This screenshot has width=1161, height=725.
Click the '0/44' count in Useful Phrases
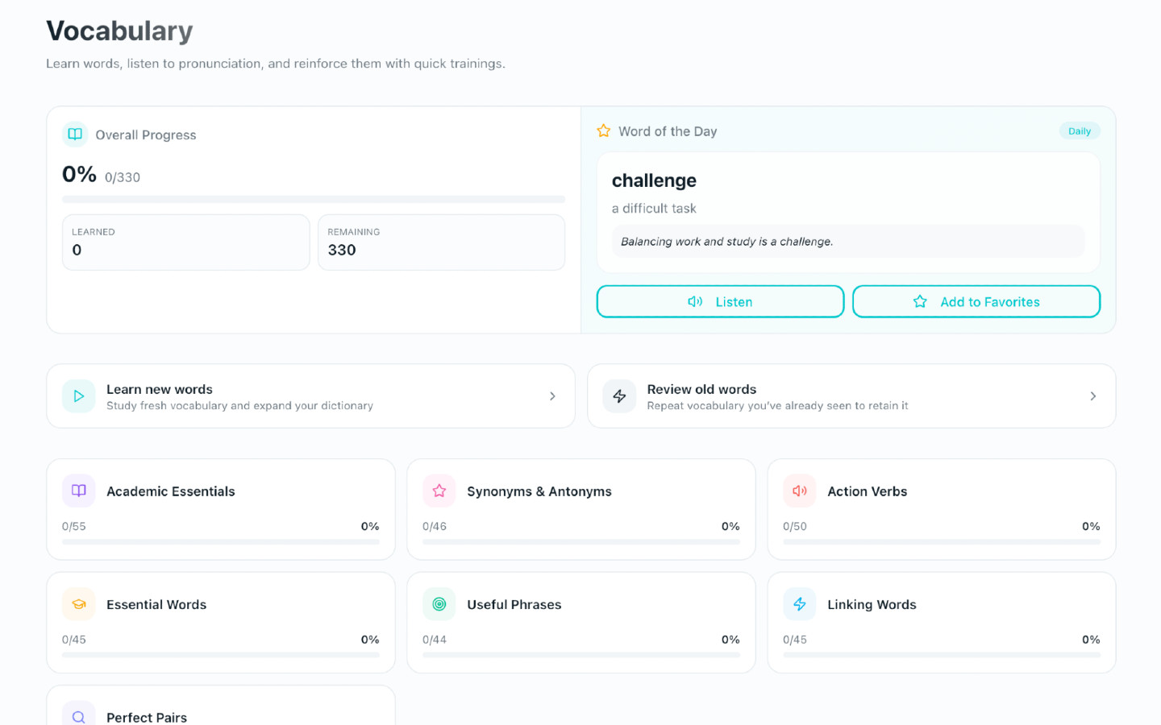[435, 640]
